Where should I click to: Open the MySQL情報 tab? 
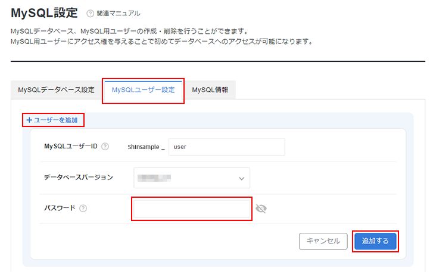[211, 90]
